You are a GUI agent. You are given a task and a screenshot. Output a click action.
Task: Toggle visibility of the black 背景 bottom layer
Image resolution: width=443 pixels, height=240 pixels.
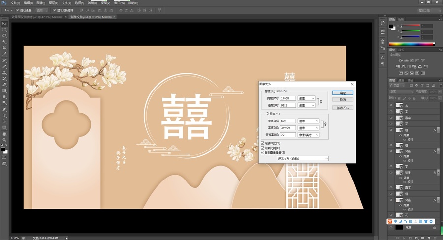coord(391,227)
